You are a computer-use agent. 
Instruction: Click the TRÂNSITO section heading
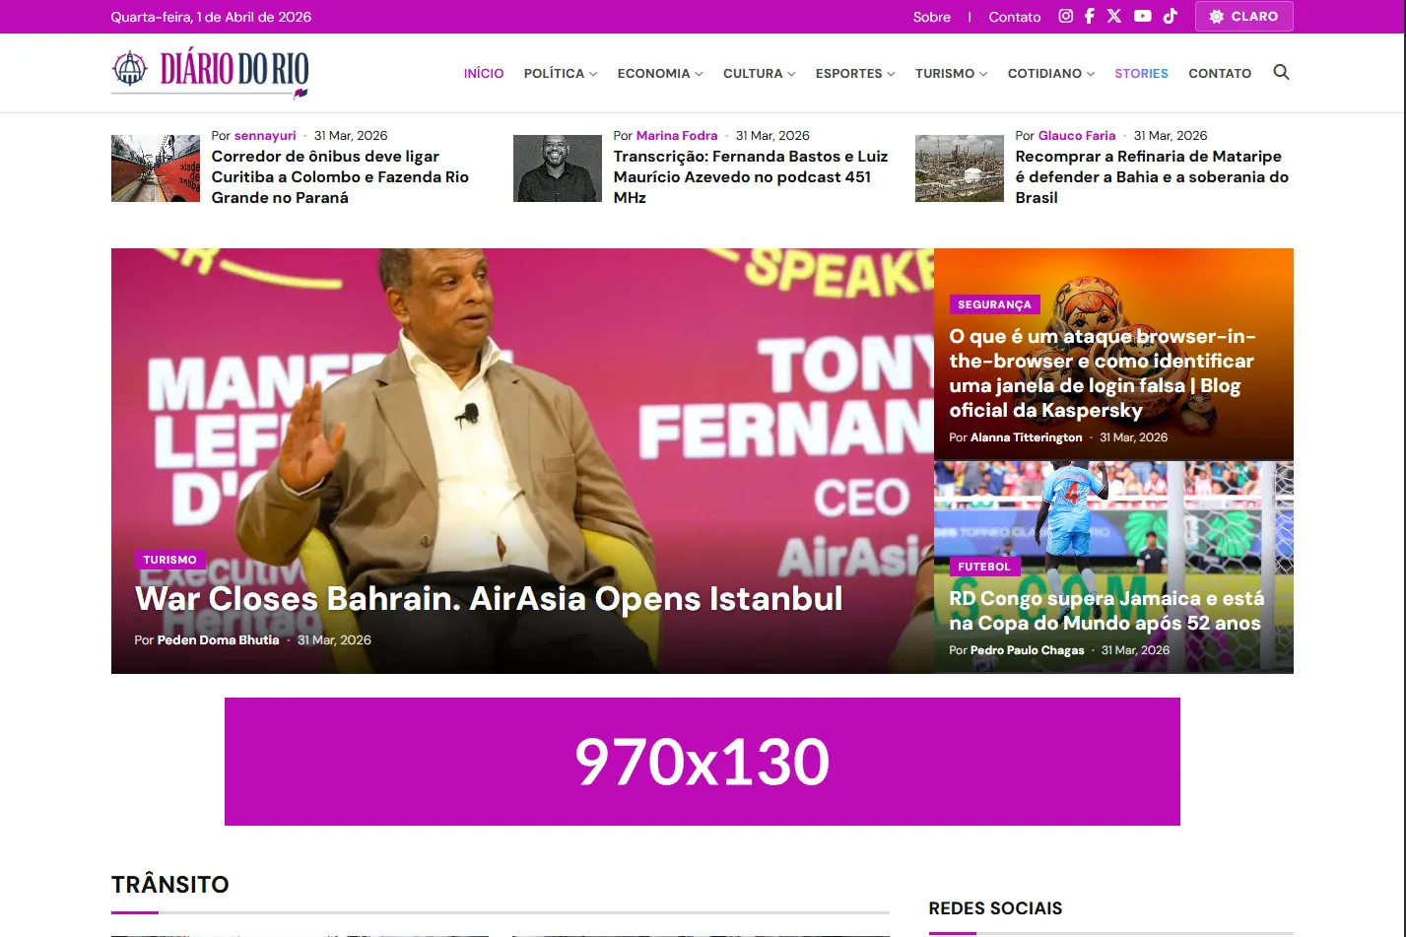[x=170, y=885]
